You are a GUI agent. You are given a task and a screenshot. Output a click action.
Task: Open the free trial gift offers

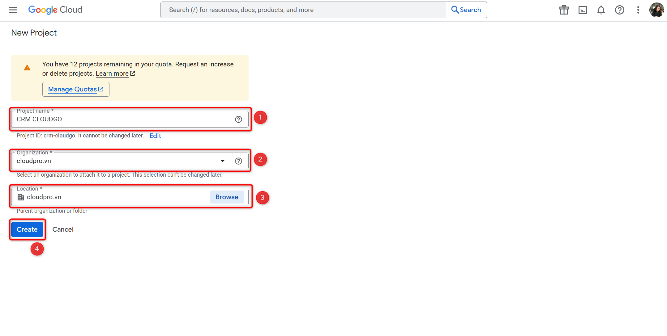[x=564, y=10]
